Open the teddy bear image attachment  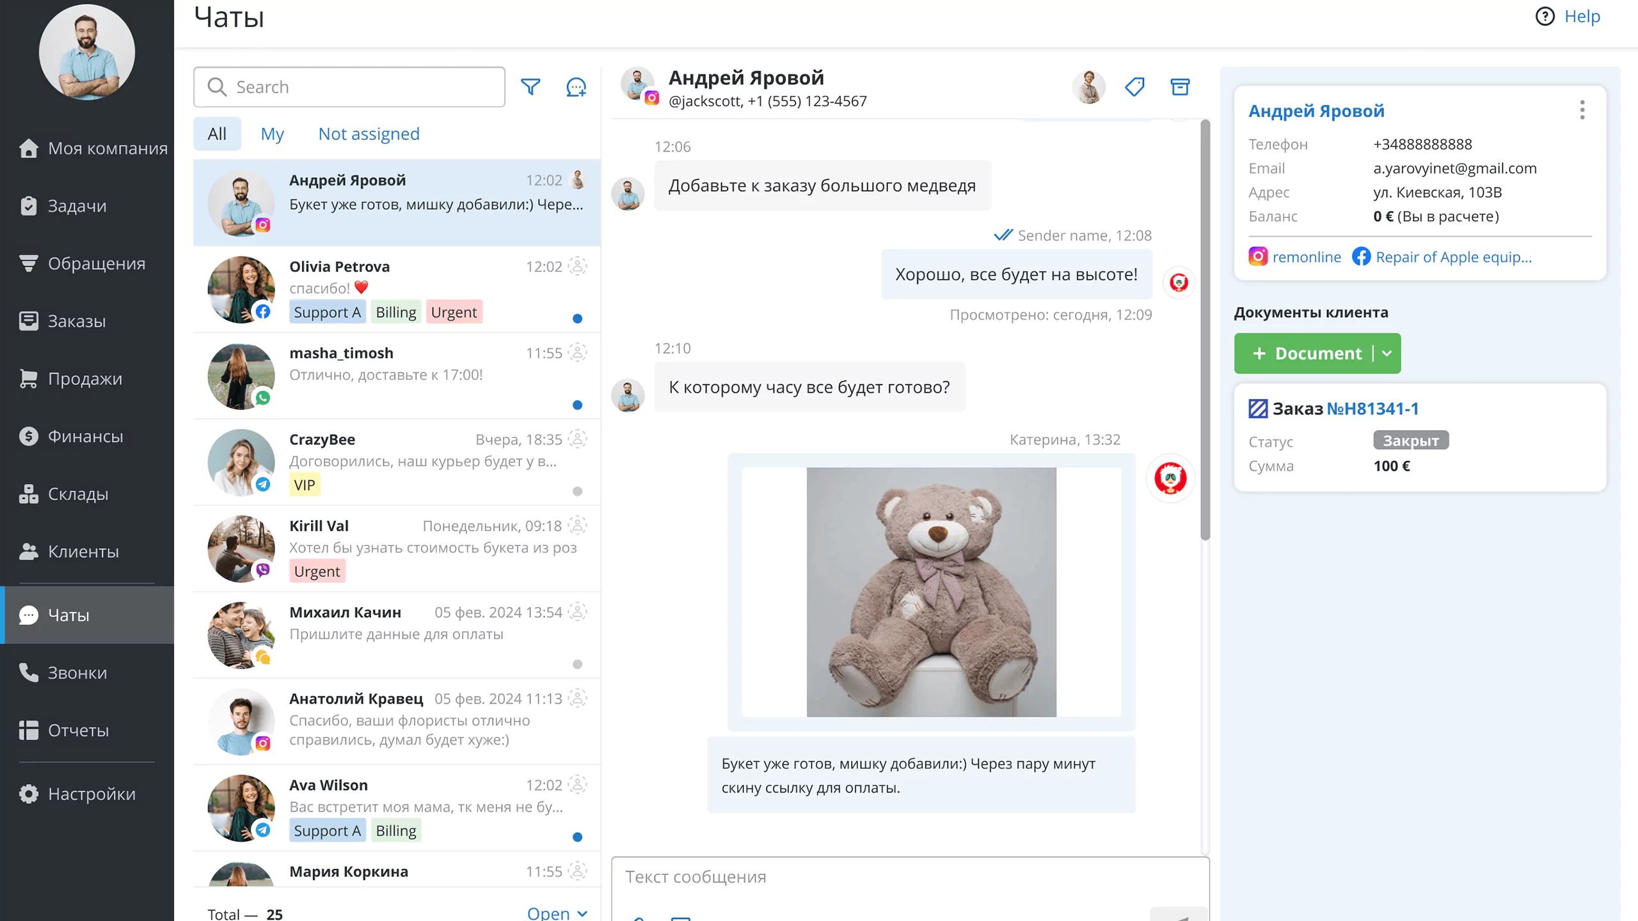pyautogui.click(x=931, y=592)
